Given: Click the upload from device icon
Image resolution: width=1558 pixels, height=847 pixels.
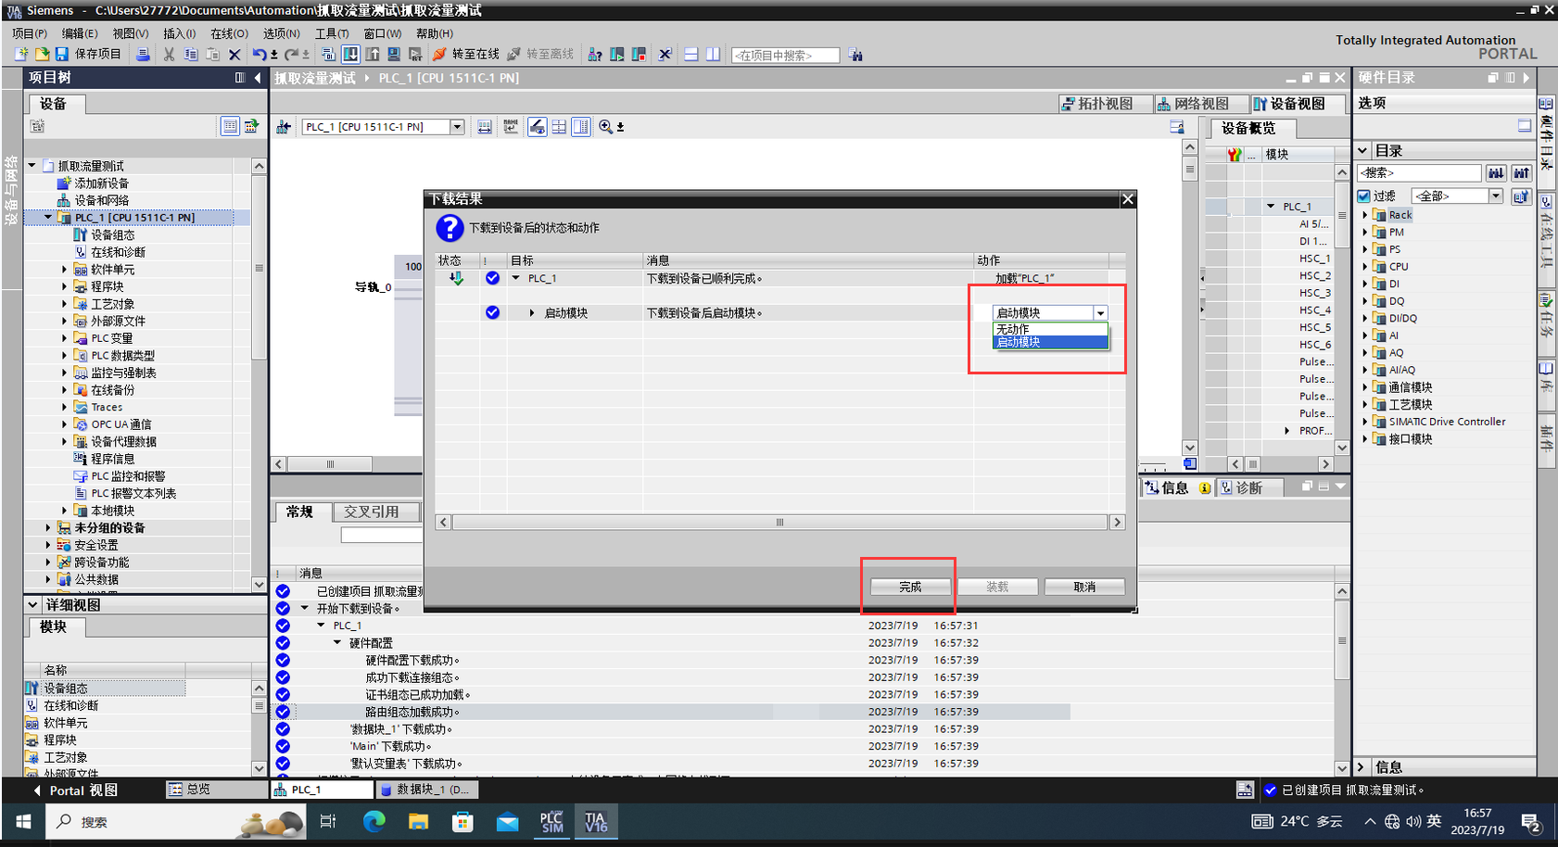Looking at the screenshot, I should click(x=373, y=55).
